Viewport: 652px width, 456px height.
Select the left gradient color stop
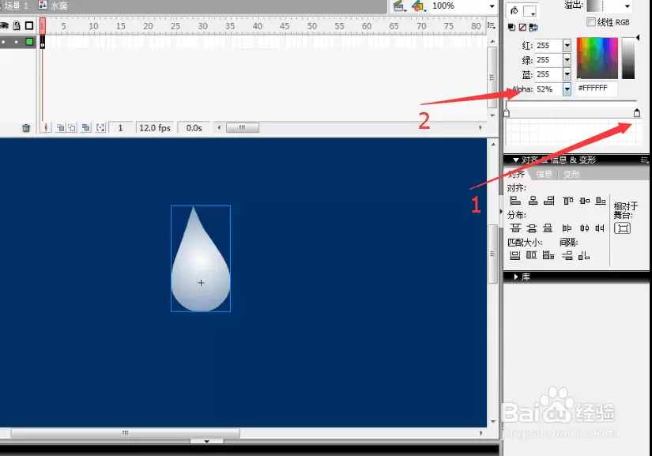507,113
